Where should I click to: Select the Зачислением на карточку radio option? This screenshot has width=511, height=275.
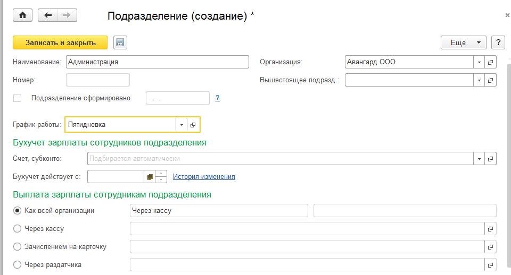(x=18, y=247)
